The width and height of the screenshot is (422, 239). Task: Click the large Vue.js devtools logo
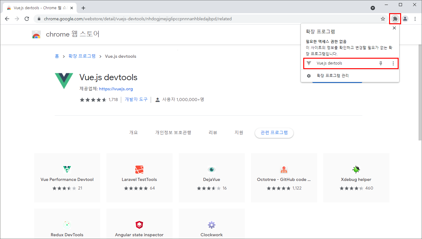(64, 81)
